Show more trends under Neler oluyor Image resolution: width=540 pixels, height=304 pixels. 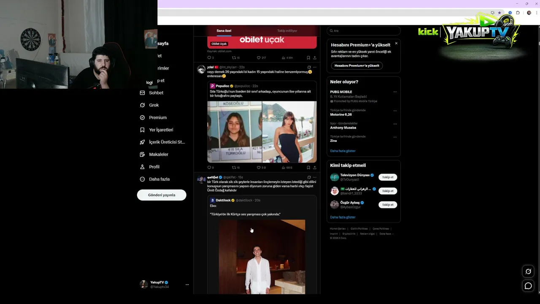coord(343,151)
